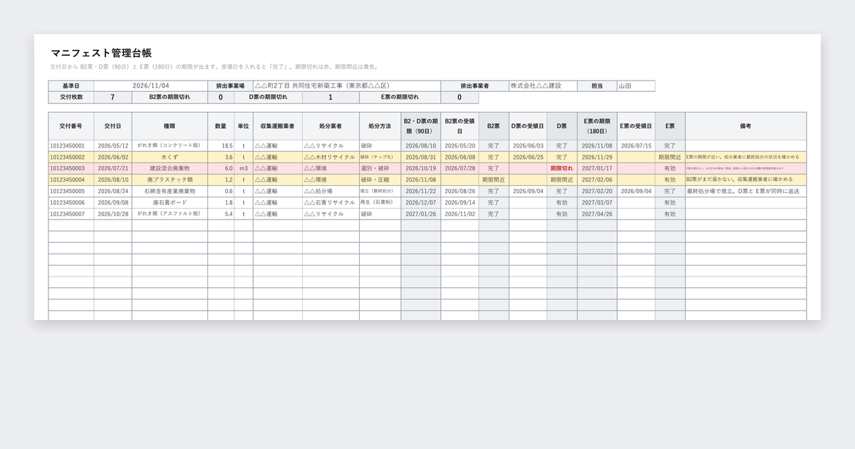855x449 pixels.
Task: Select E票の受領日 value 2026/07/15
Action: pyautogui.click(x=636, y=146)
